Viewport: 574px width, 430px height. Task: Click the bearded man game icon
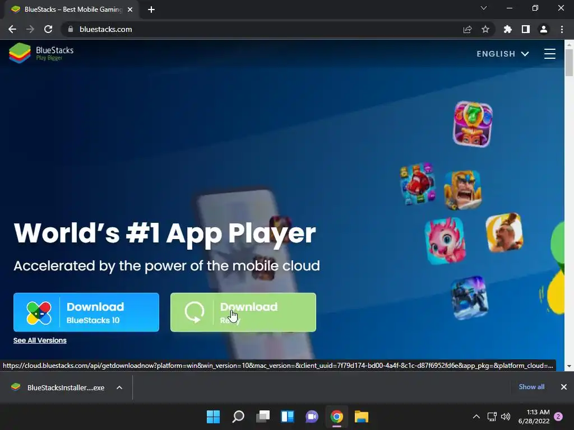tap(504, 232)
